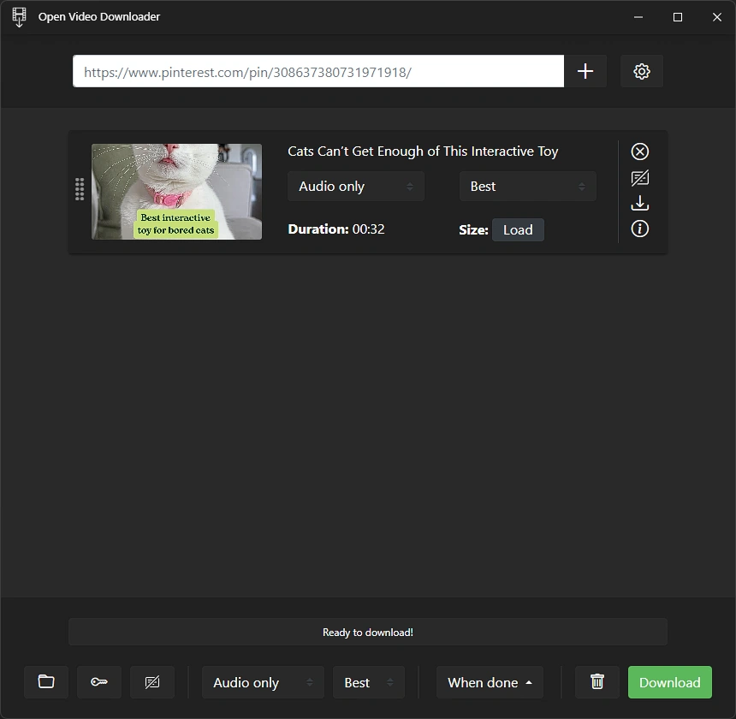
Task: Download only this video with arrow icon
Action: click(640, 203)
